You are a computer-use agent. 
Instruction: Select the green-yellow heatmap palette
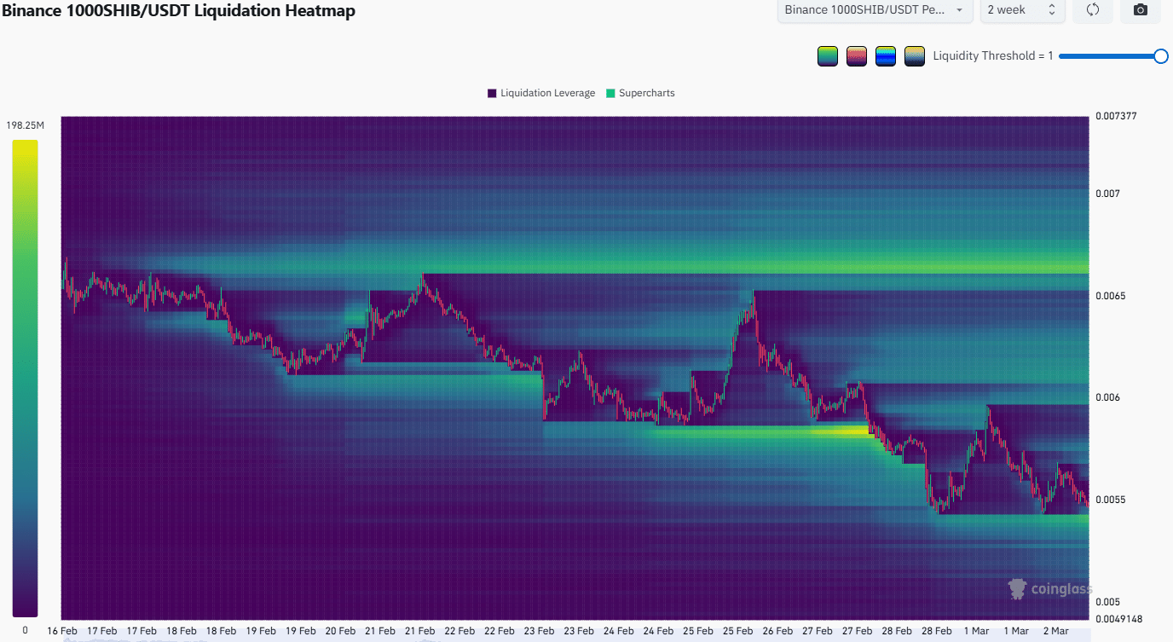pos(827,55)
